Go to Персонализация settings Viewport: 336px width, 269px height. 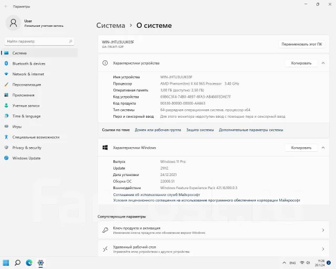point(39,85)
